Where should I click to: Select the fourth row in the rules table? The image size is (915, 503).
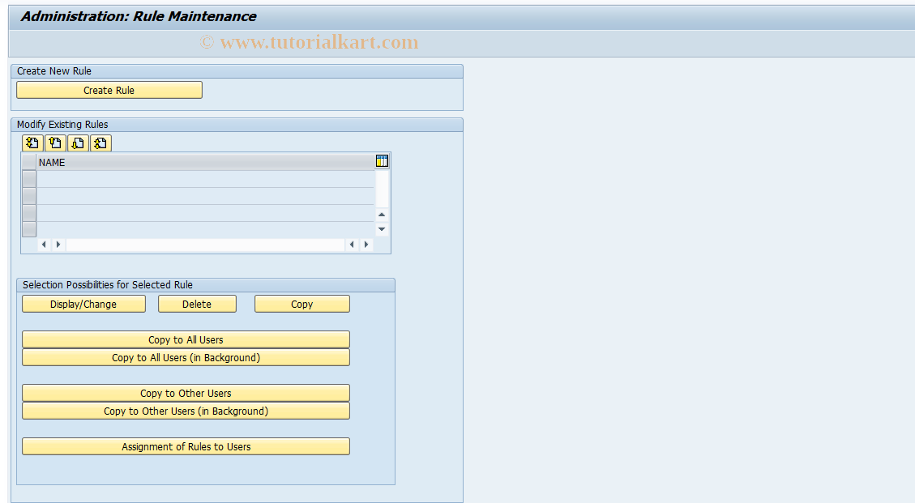click(x=29, y=229)
